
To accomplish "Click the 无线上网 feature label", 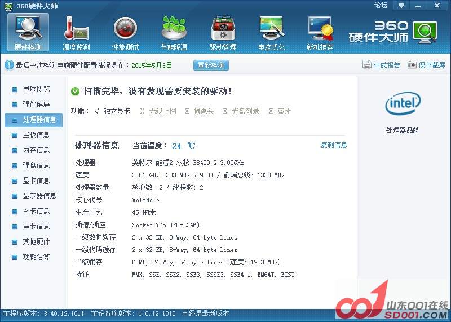I will coord(162,111).
